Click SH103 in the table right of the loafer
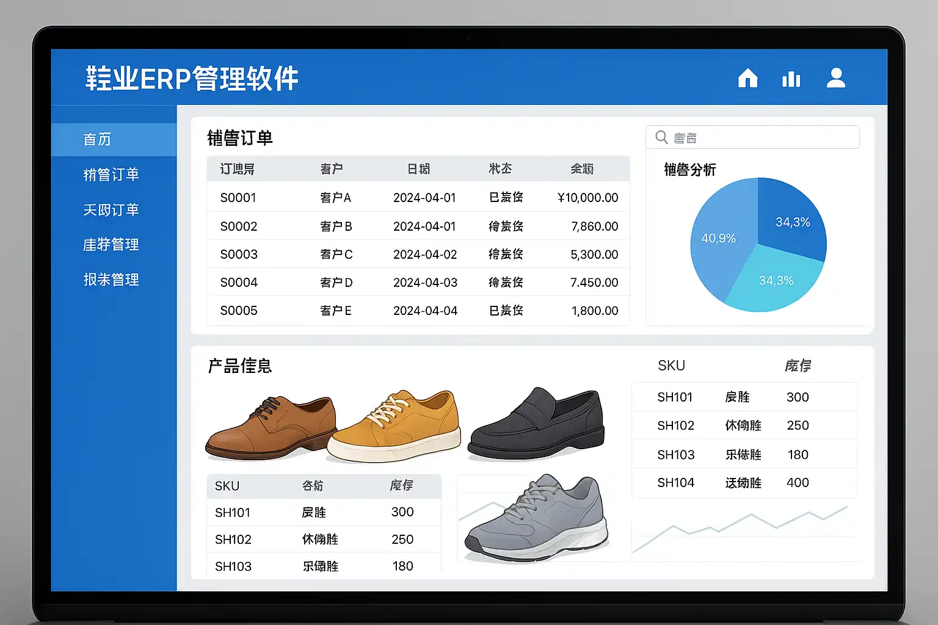Screen dimensions: 938x625 (676, 455)
